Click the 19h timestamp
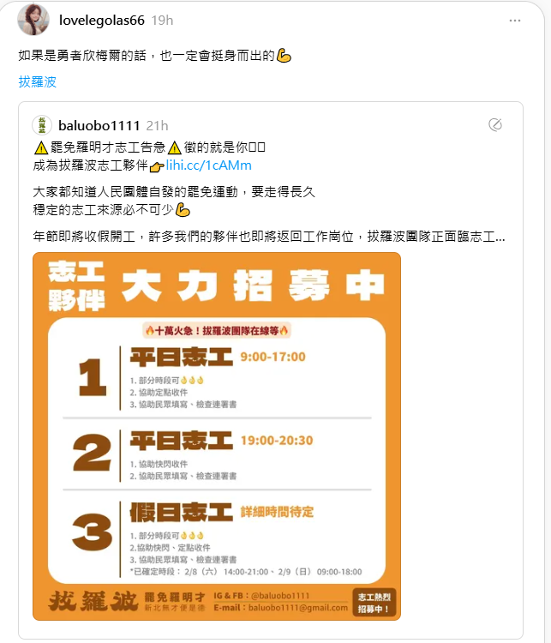Image resolution: width=551 pixels, height=643 pixels. (162, 20)
